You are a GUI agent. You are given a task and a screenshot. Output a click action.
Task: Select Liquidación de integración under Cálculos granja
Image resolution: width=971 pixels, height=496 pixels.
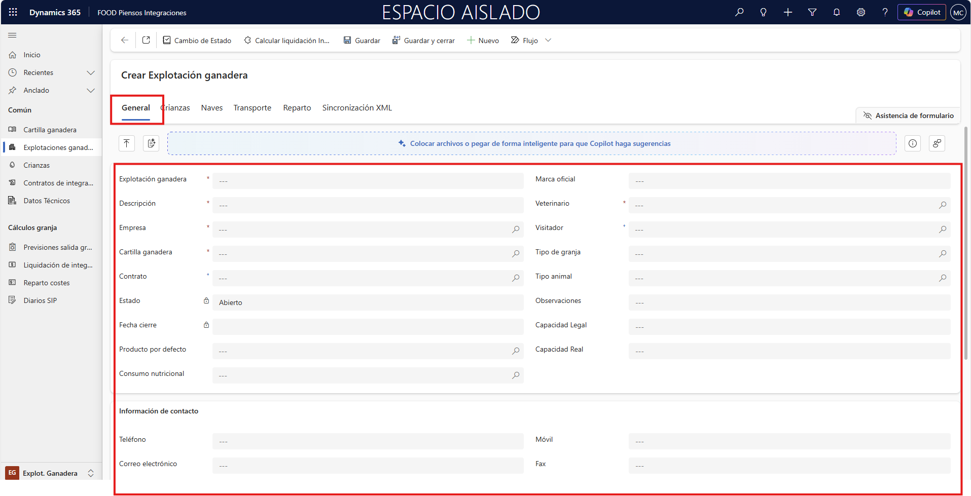point(57,265)
